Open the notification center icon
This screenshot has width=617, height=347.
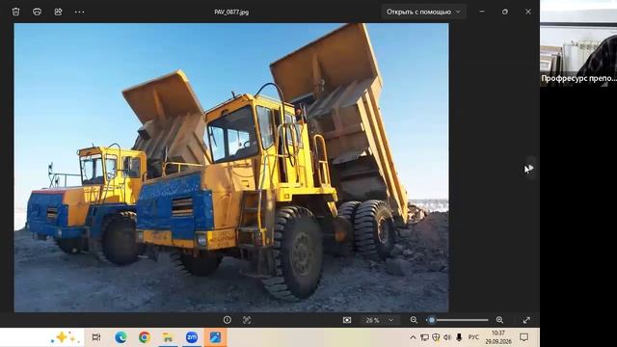click(x=523, y=337)
